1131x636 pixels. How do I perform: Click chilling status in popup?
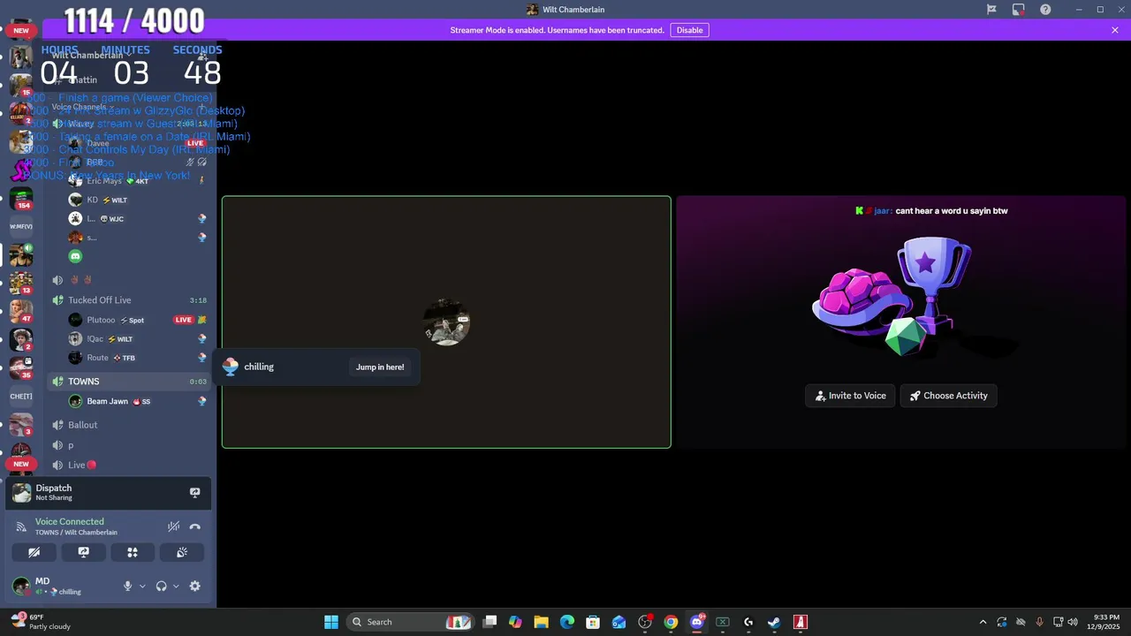pos(259,367)
